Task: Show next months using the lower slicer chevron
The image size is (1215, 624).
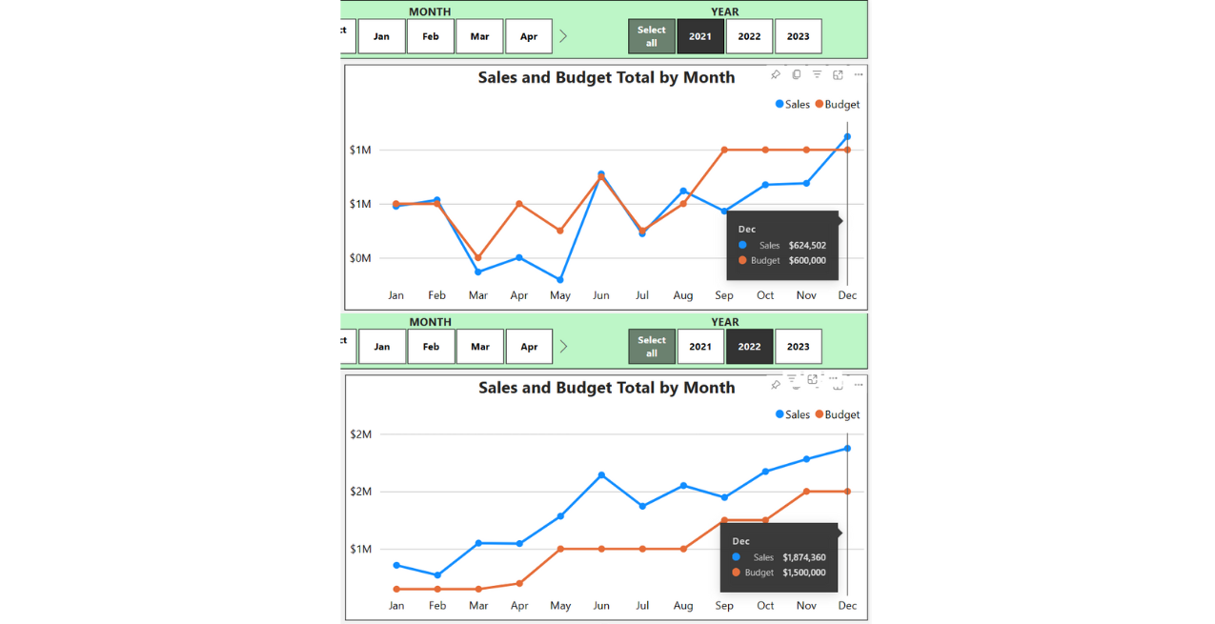Action: point(563,347)
